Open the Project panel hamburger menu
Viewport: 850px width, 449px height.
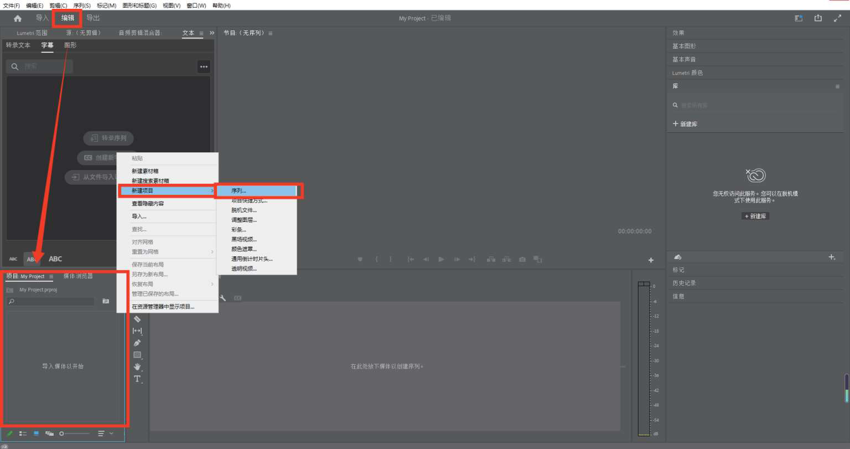[51, 276]
